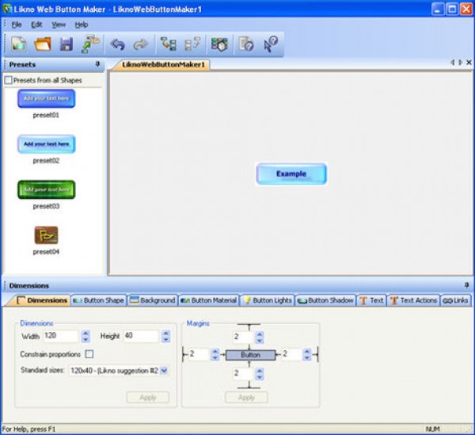
Task: Pin the Presets panel with pushpin icon
Action: pos(97,64)
